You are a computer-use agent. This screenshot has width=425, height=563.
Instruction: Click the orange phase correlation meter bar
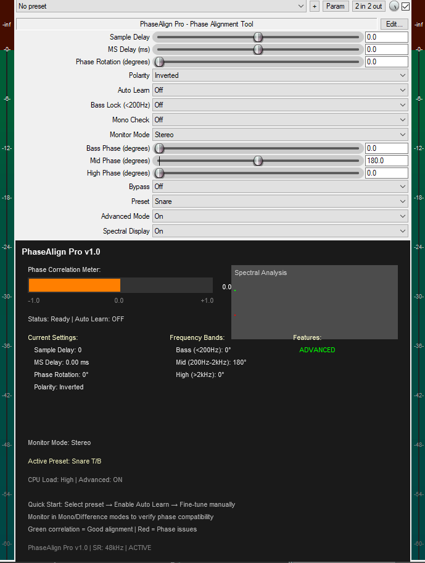[x=75, y=286]
